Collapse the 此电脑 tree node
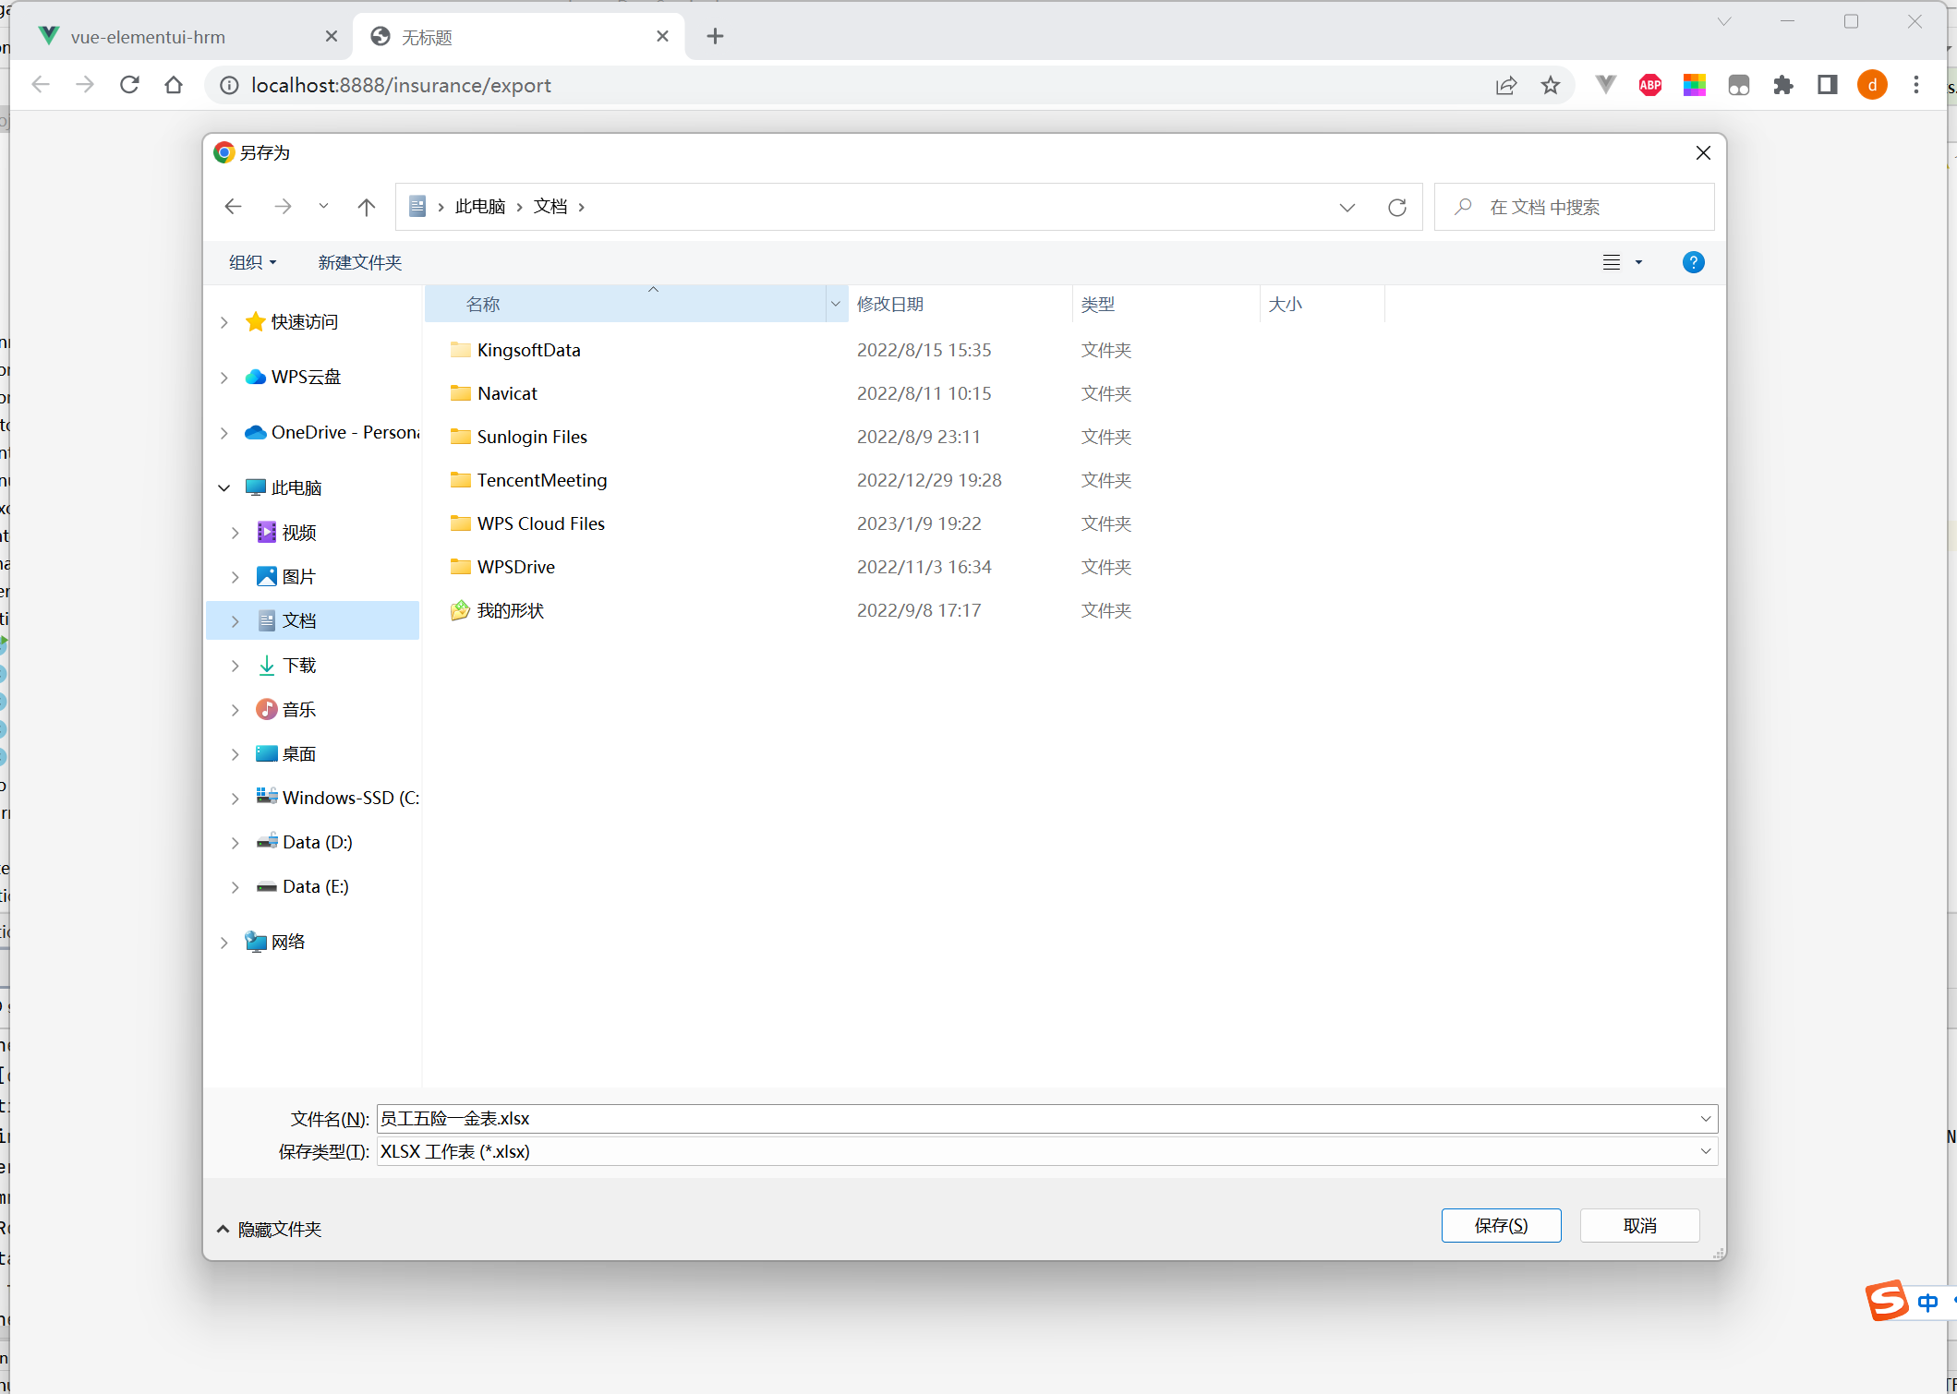The image size is (1957, 1394). click(x=224, y=487)
